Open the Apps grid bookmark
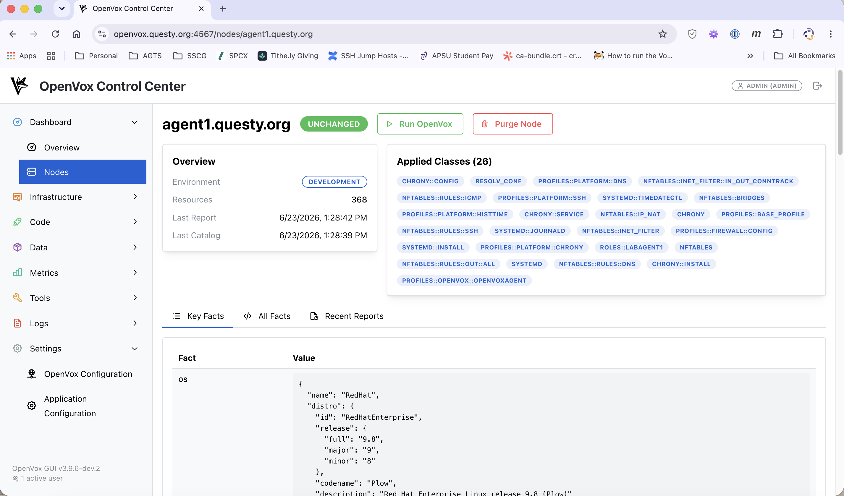 [21, 56]
